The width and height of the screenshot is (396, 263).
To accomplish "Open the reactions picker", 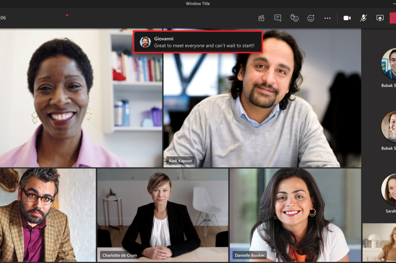I will [311, 18].
